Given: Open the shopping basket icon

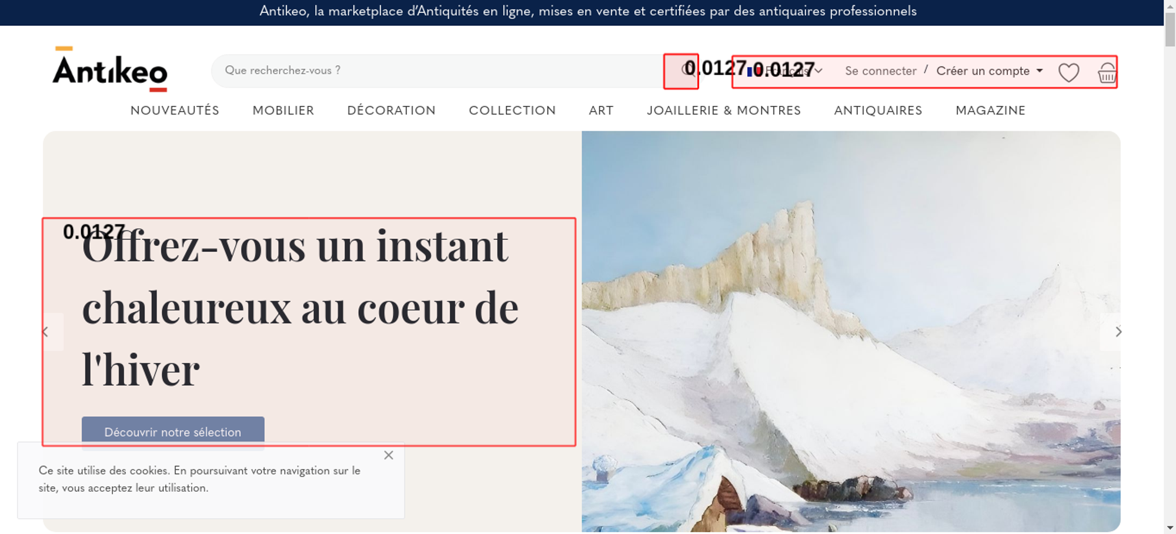Looking at the screenshot, I should 1107,72.
